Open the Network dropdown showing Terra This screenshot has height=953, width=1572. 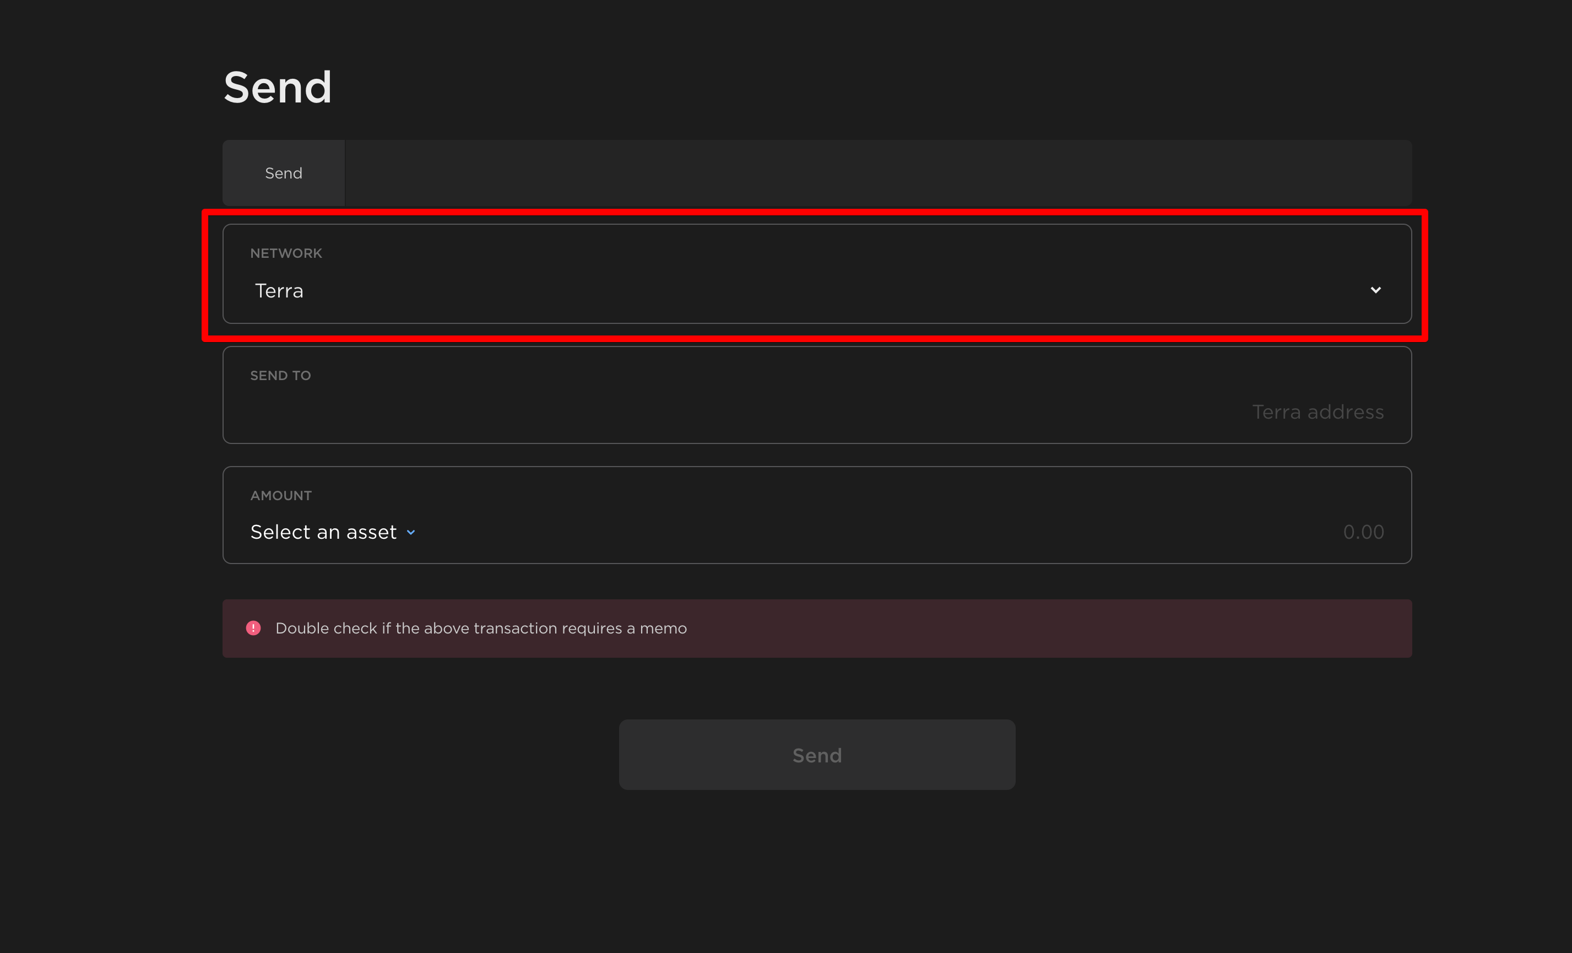click(817, 290)
